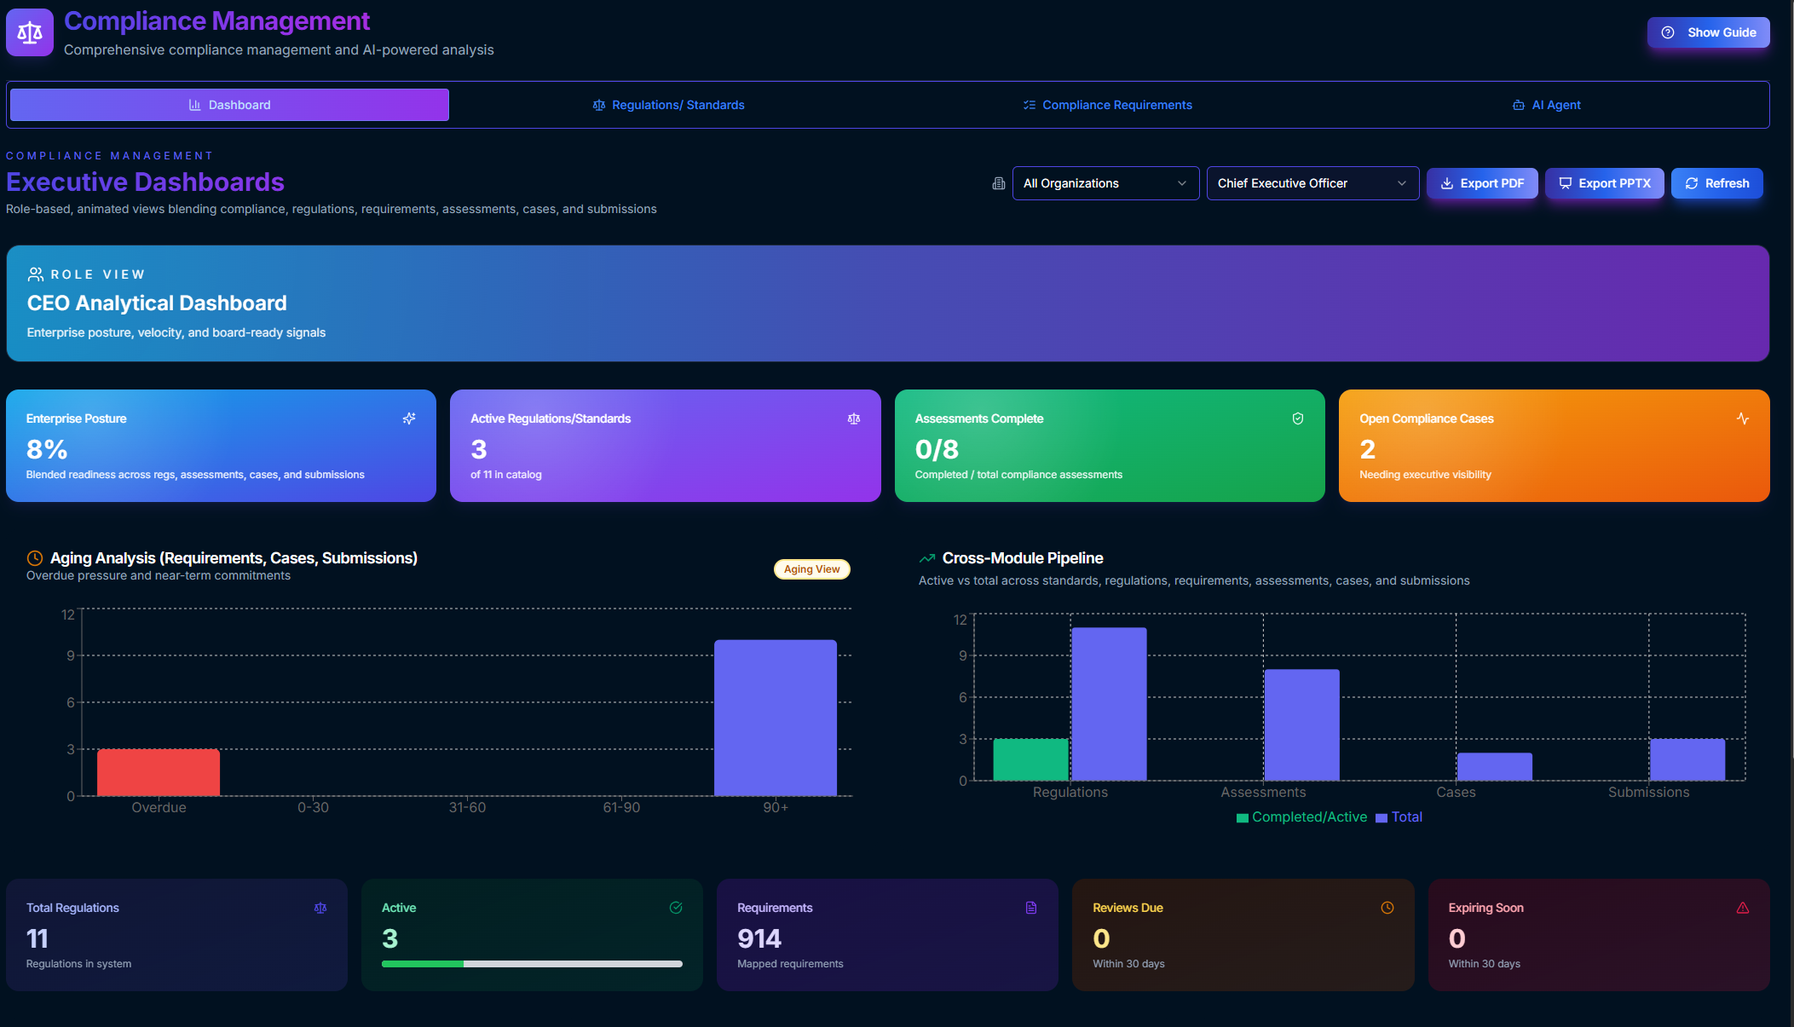Viewport: 1794px width, 1027px height.
Task: Click the check circle icon on Active card
Action: [x=676, y=908]
